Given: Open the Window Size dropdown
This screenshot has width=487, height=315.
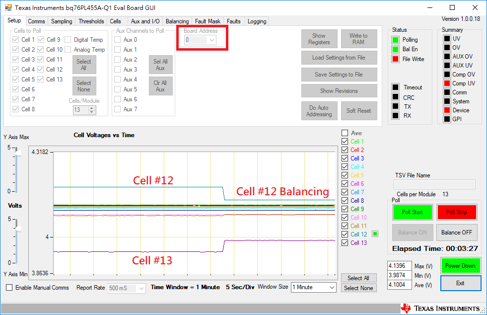Looking at the screenshot, I should pyautogui.click(x=332, y=287).
